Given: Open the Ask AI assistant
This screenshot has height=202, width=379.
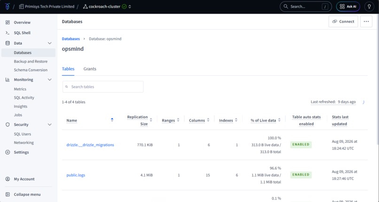Looking at the screenshot, I should coord(348,7).
